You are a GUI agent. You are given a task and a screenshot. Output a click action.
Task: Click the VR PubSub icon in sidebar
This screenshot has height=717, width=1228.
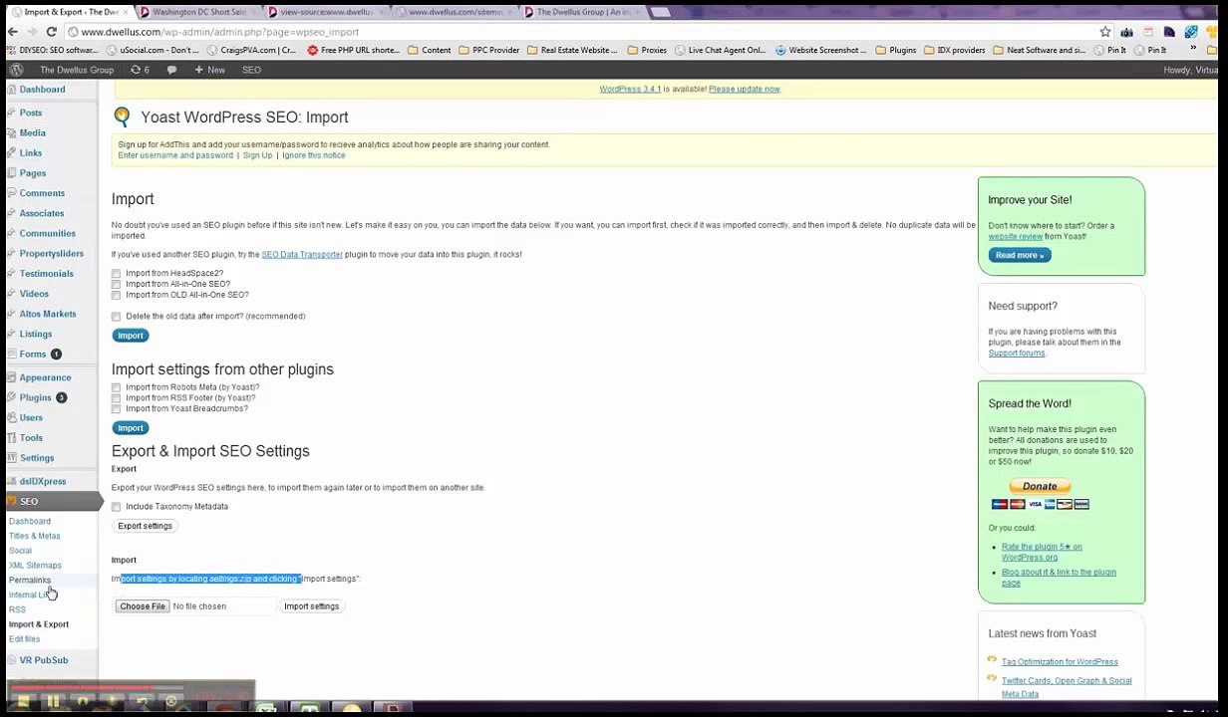(x=11, y=660)
